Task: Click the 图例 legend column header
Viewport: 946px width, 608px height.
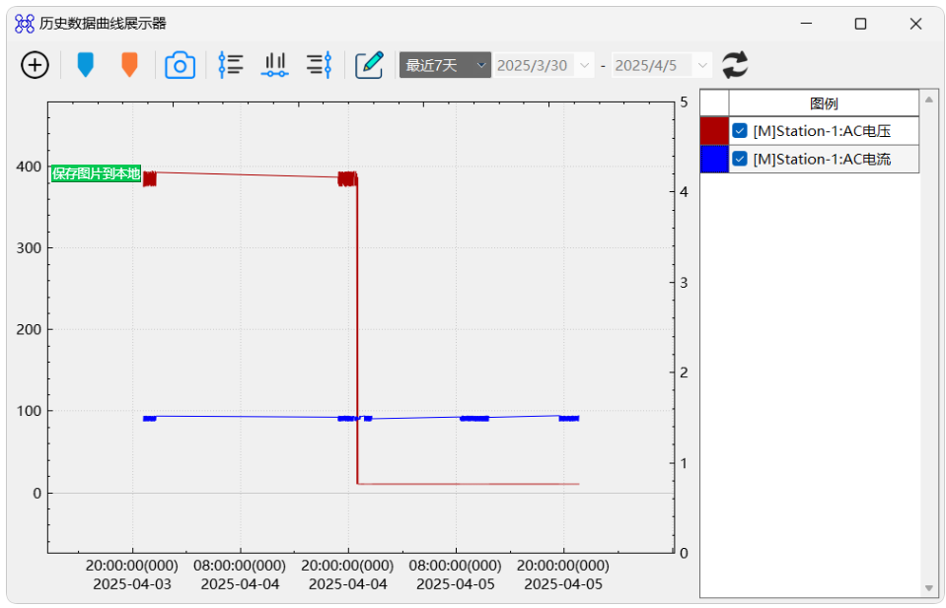Action: pos(824,103)
